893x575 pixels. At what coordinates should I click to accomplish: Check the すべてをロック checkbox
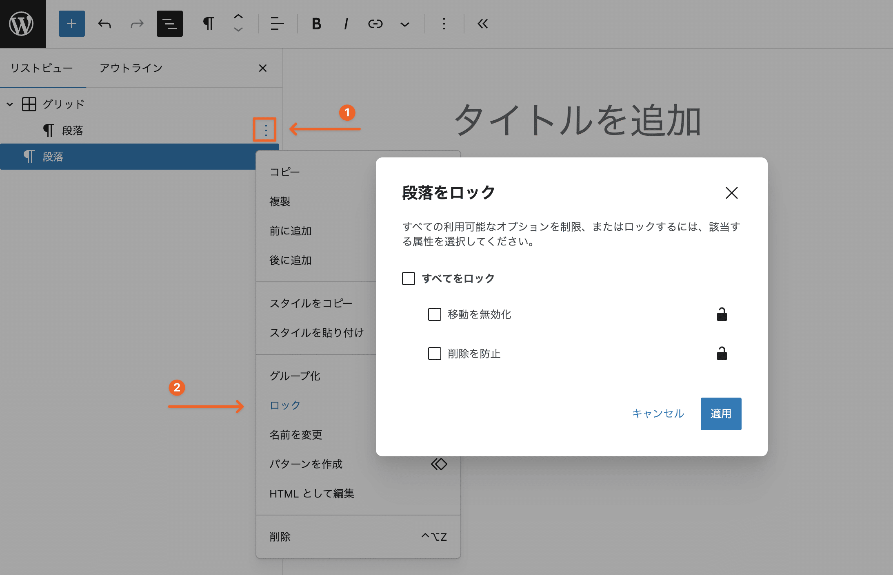pos(409,279)
